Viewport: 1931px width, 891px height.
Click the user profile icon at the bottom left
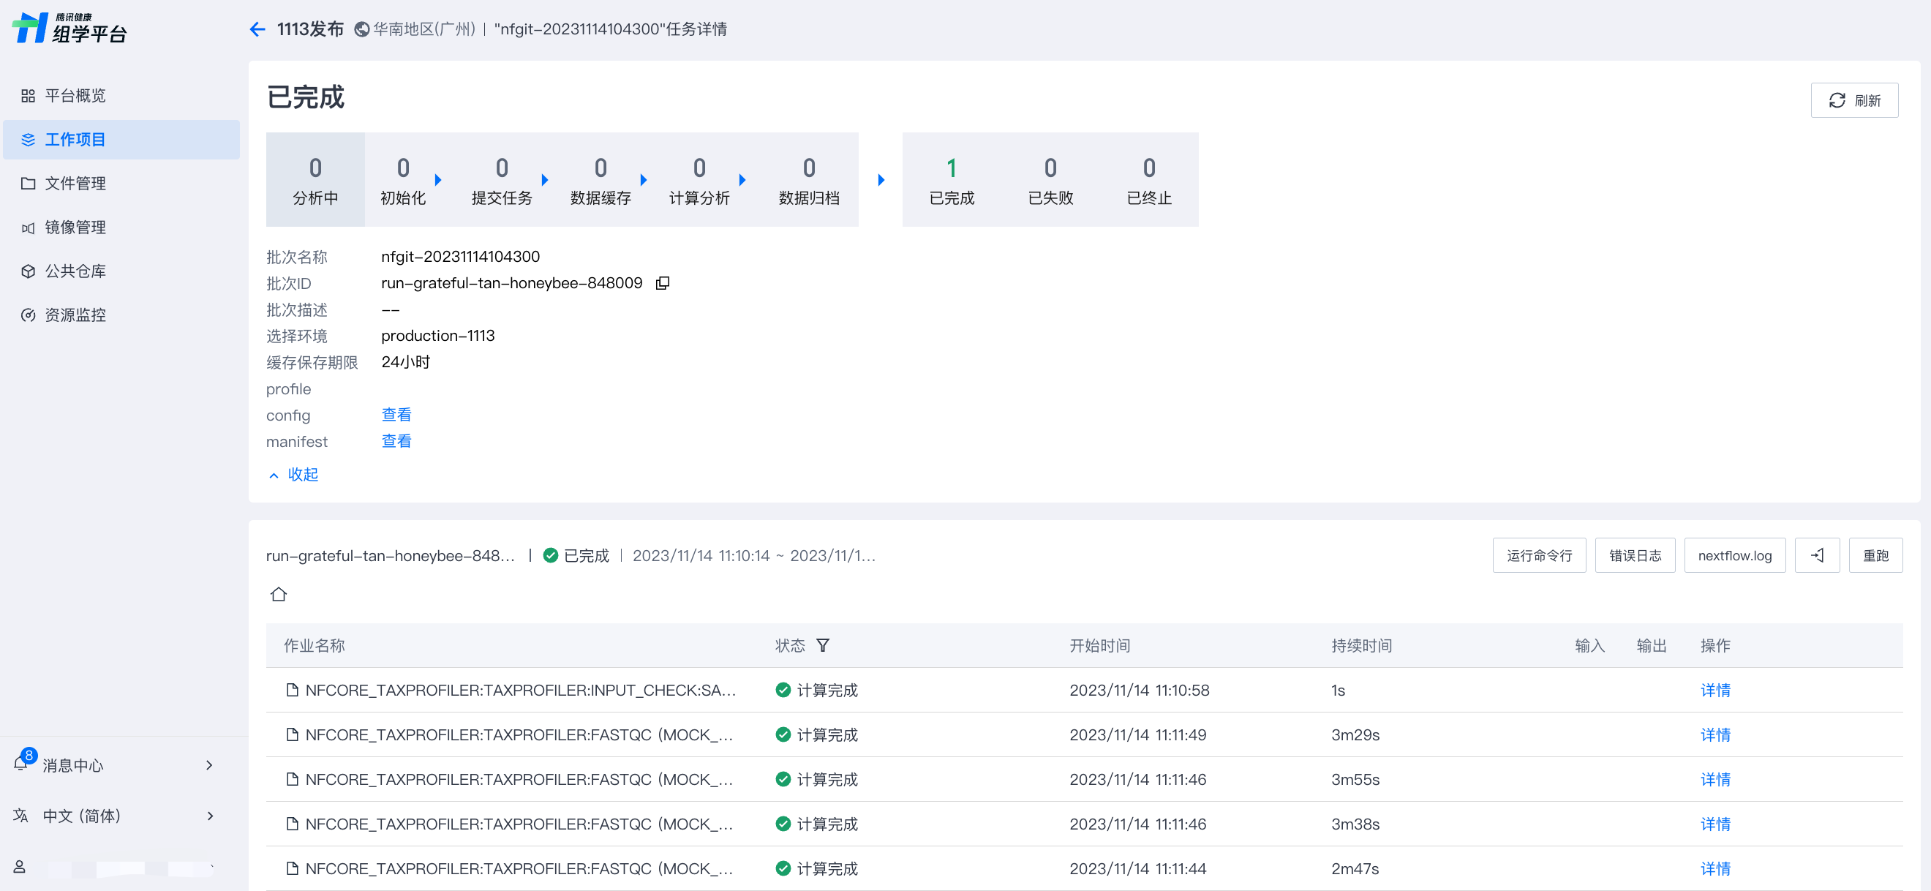[x=20, y=866]
